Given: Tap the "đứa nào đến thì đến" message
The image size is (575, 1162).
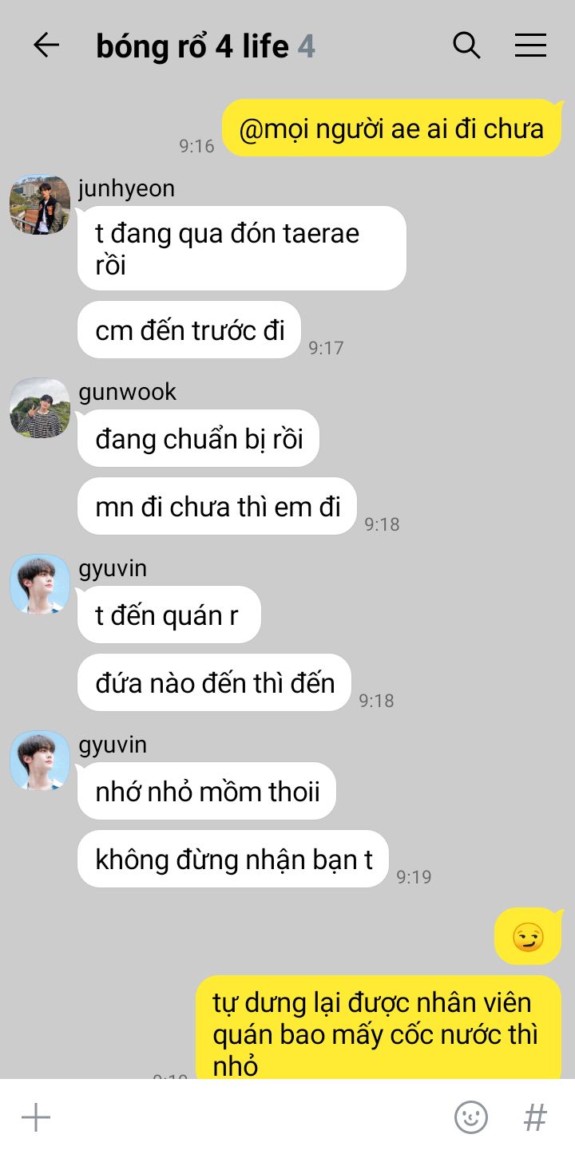Looking at the screenshot, I should pos(214,682).
